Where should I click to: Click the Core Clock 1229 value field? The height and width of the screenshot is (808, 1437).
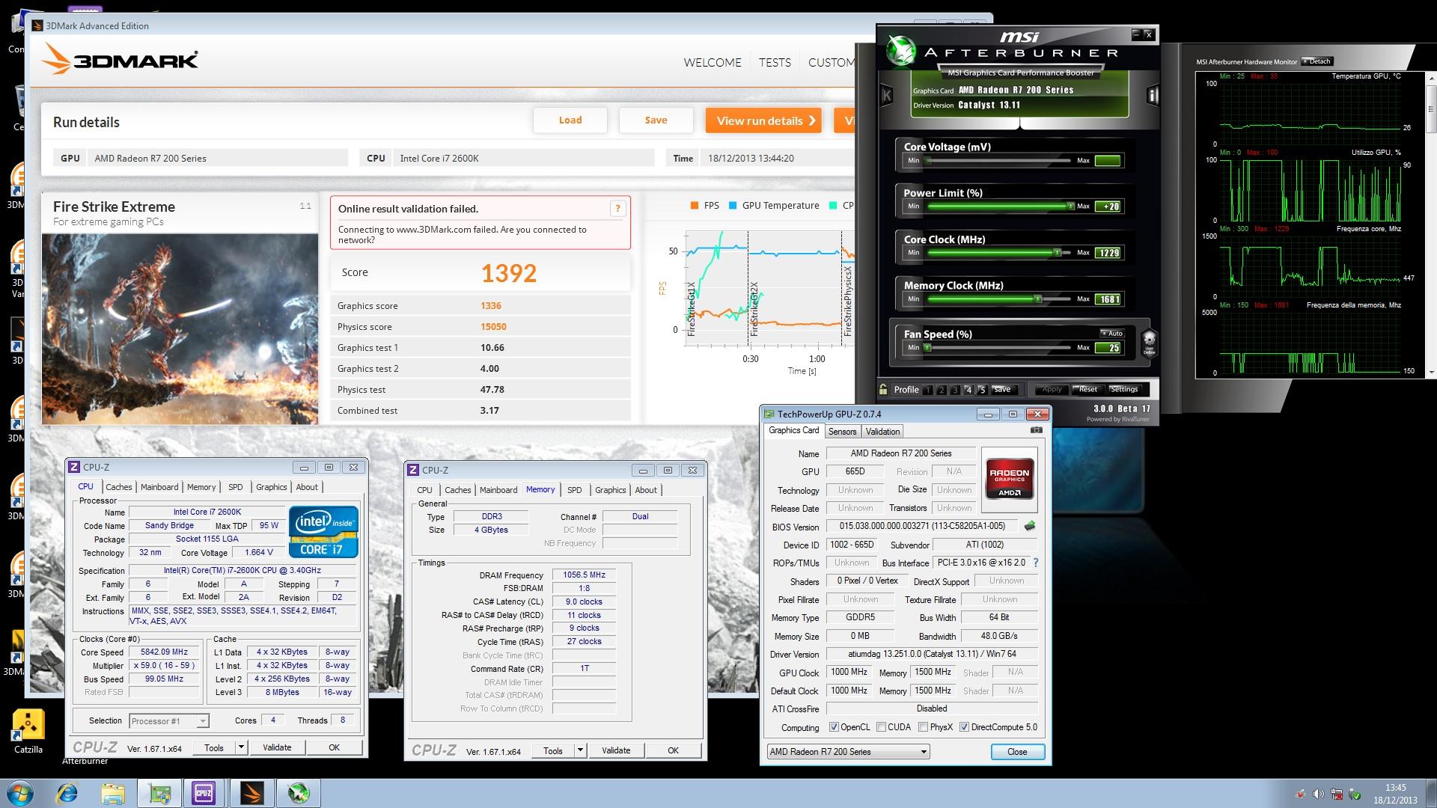point(1108,253)
